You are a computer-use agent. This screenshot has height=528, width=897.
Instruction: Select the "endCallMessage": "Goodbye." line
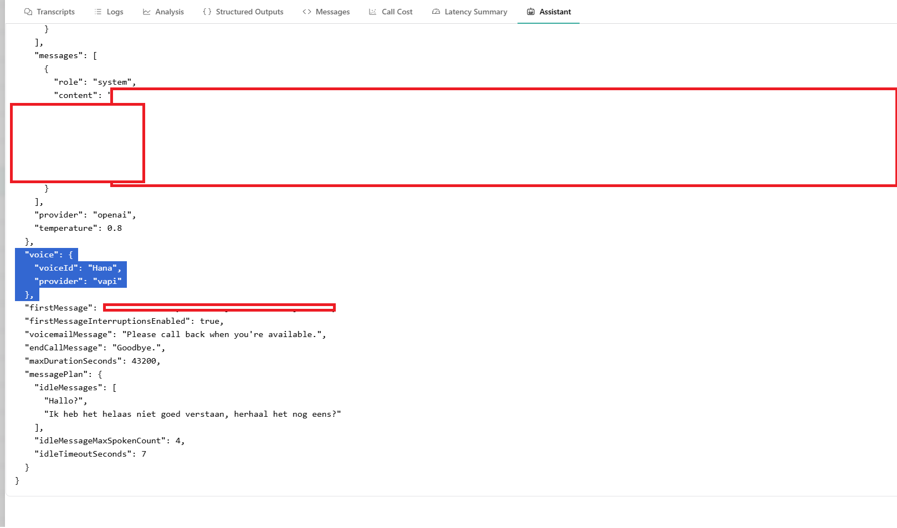coord(95,348)
